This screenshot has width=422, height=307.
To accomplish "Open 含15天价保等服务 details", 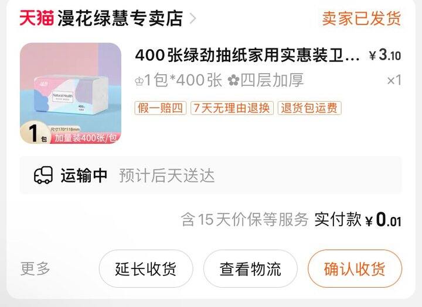I will pos(244,219).
